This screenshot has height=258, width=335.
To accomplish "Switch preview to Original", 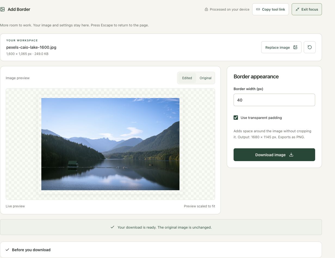I will coord(206,78).
